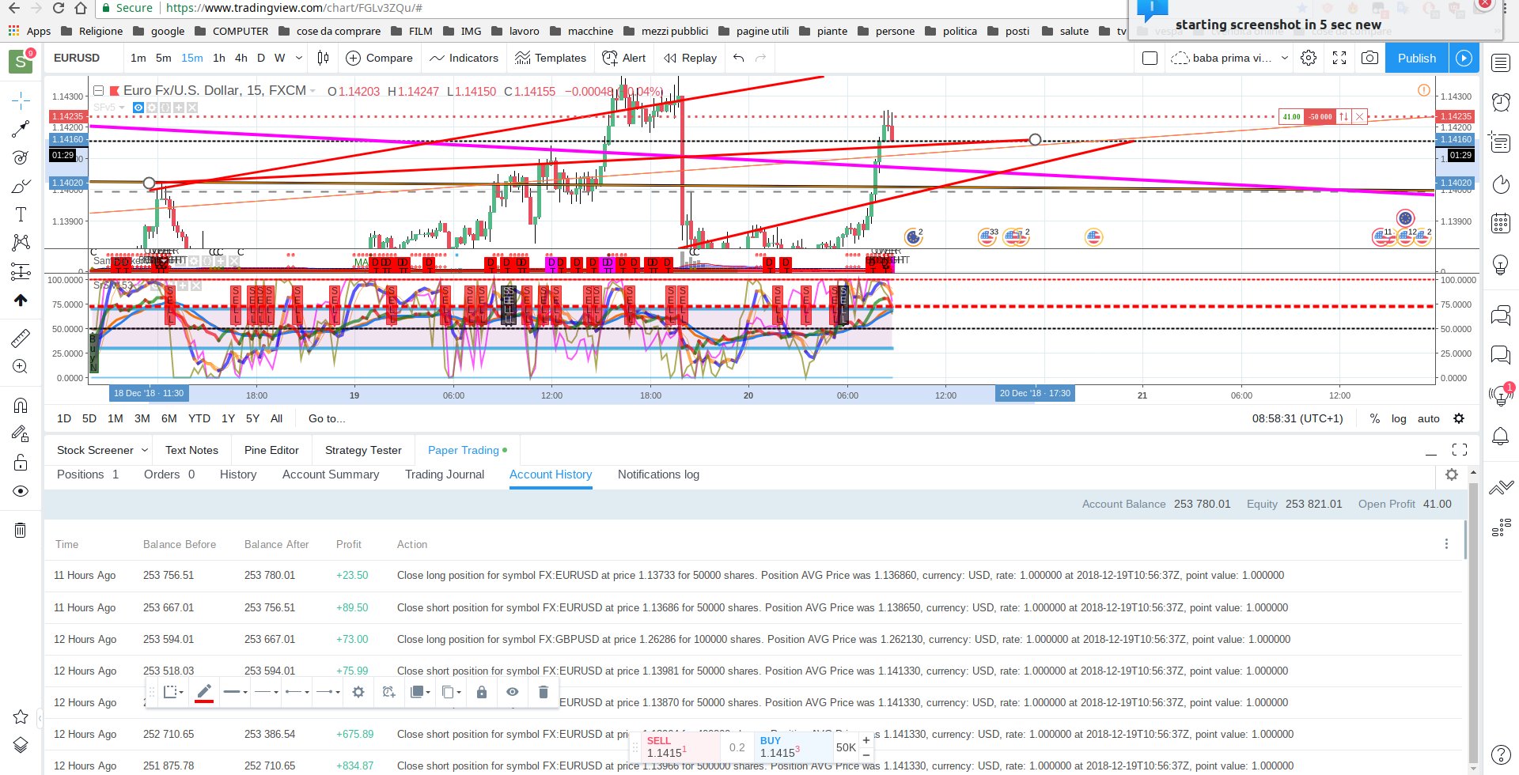Enter fullscreen chart mode

pyautogui.click(x=1339, y=58)
